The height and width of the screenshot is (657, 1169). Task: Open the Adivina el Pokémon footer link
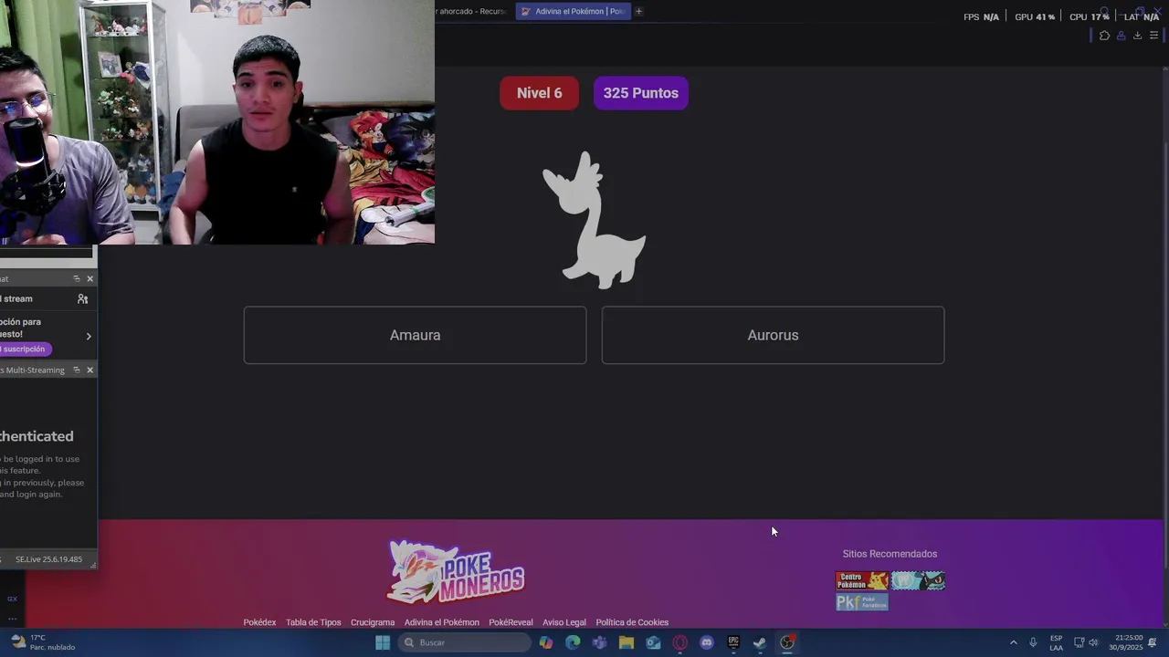click(x=442, y=622)
